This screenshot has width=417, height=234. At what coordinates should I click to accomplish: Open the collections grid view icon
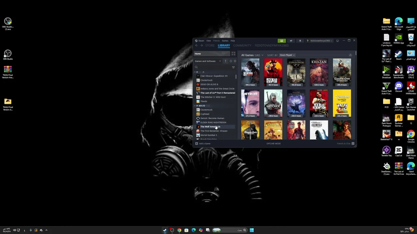tap(233, 54)
